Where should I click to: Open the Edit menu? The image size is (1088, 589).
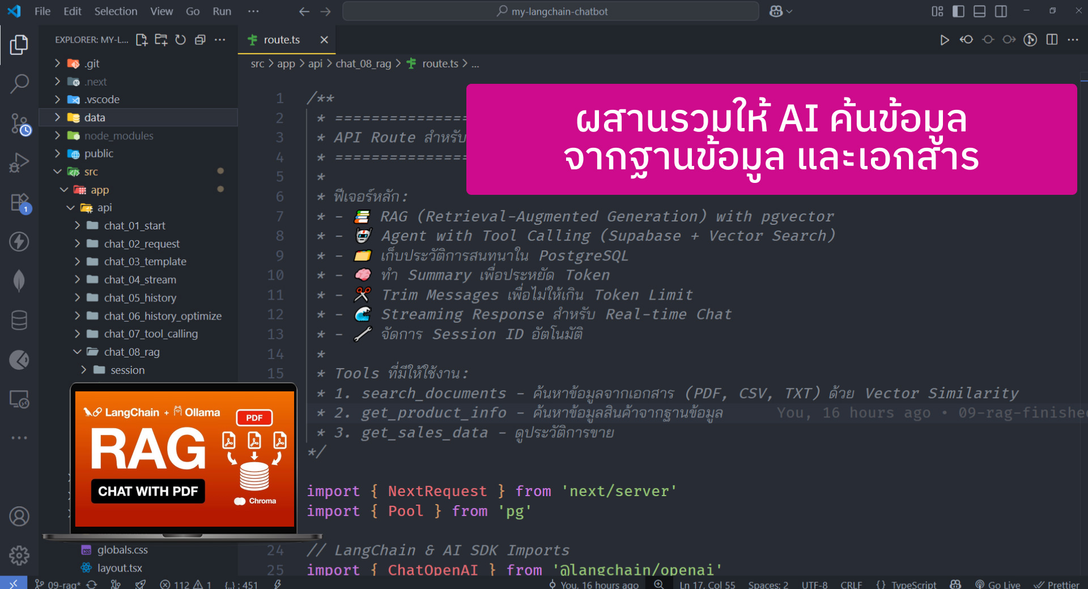(73, 11)
